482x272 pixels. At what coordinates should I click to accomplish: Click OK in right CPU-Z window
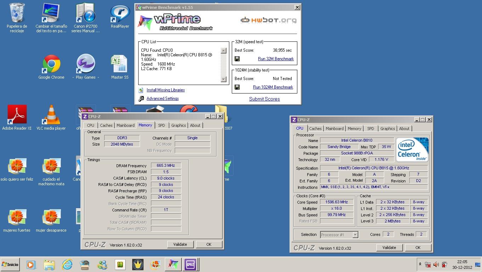coord(418,248)
